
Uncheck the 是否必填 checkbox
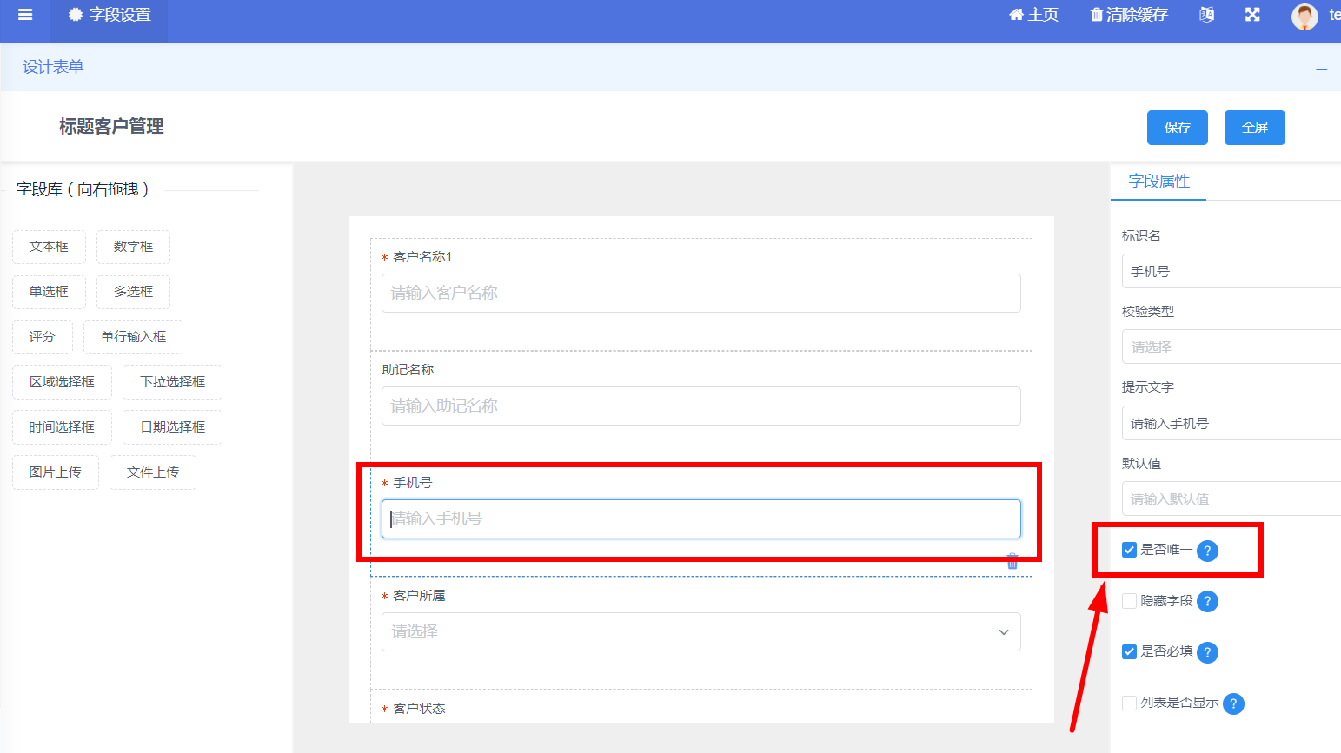pyautogui.click(x=1129, y=651)
